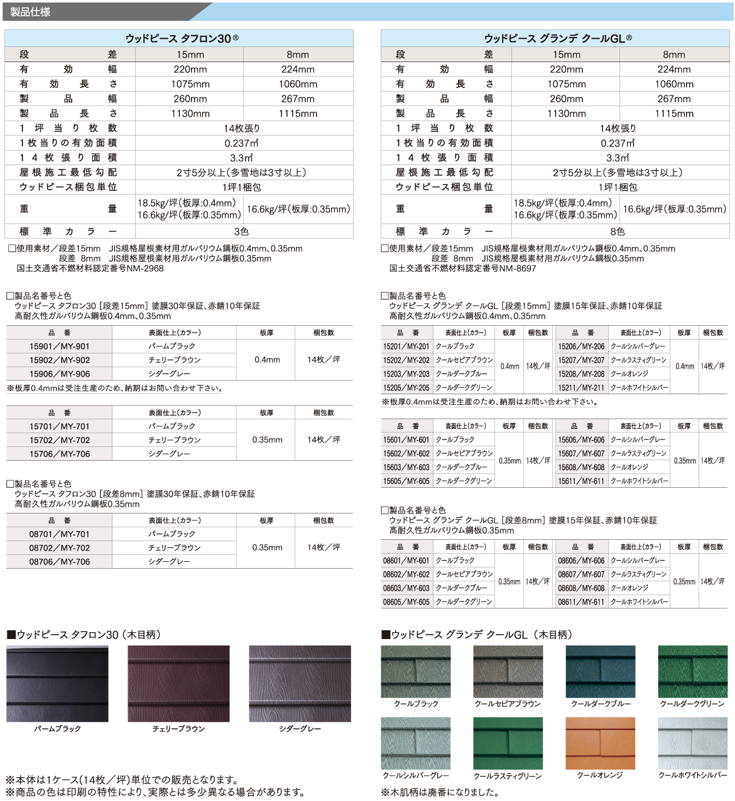
Task: Select the 8色 standard color cell
Action: [x=618, y=231]
